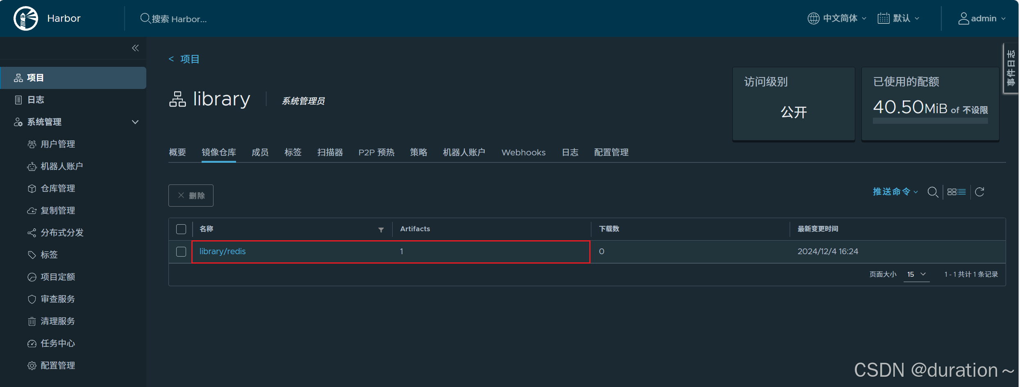Image resolution: width=1020 pixels, height=387 pixels.
Task: Switch to the 扫描器 tab
Action: pos(330,153)
